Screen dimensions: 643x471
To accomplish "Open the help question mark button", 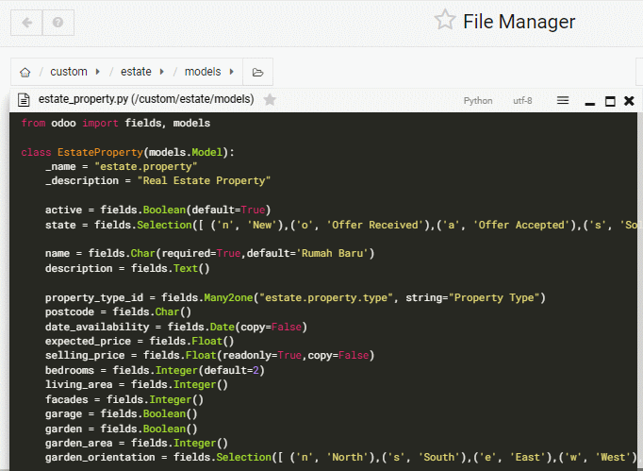I will point(58,23).
